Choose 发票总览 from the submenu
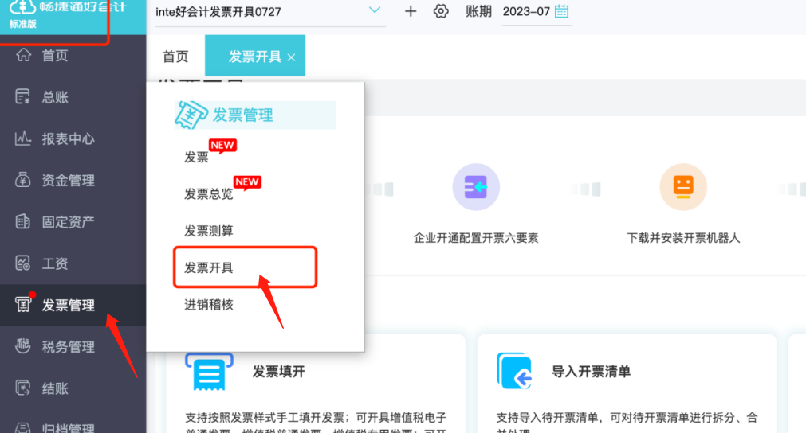The image size is (806, 433). [209, 194]
